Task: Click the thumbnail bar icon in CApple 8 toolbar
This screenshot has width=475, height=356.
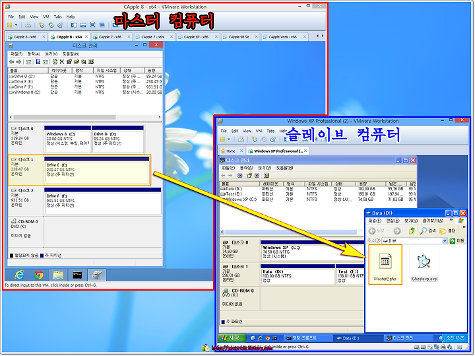Action: coord(83,25)
